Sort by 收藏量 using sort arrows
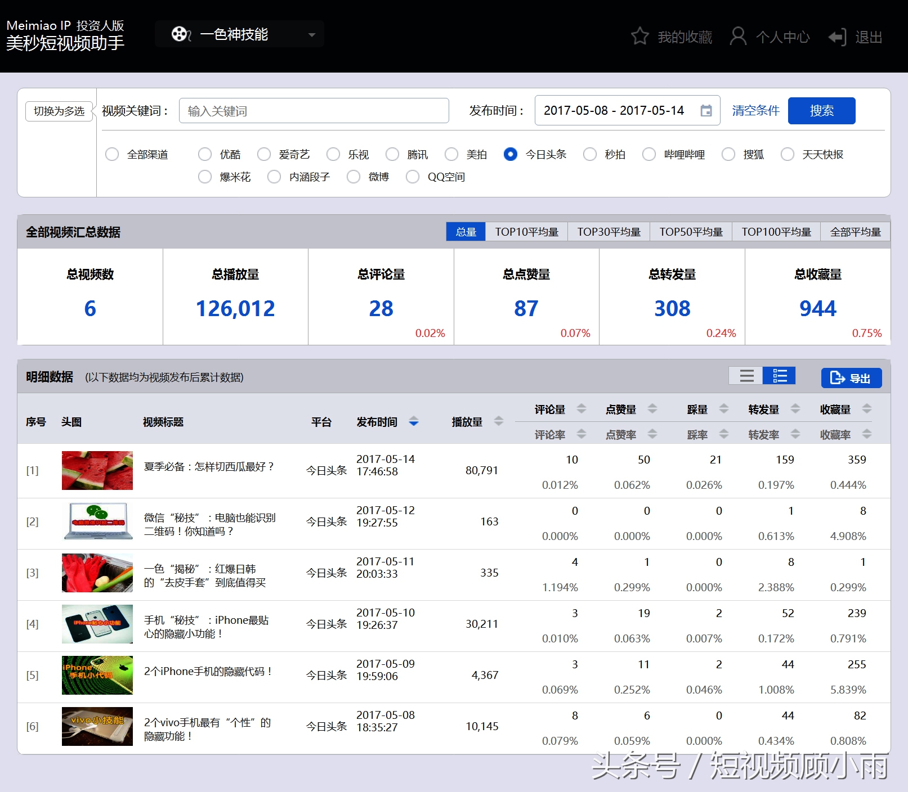Image resolution: width=908 pixels, height=792 pixels. (x=867, y=409)
